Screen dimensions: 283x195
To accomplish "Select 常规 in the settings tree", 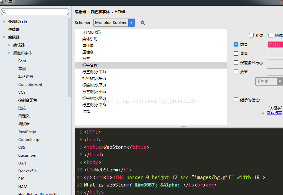I will coord(22,69).
